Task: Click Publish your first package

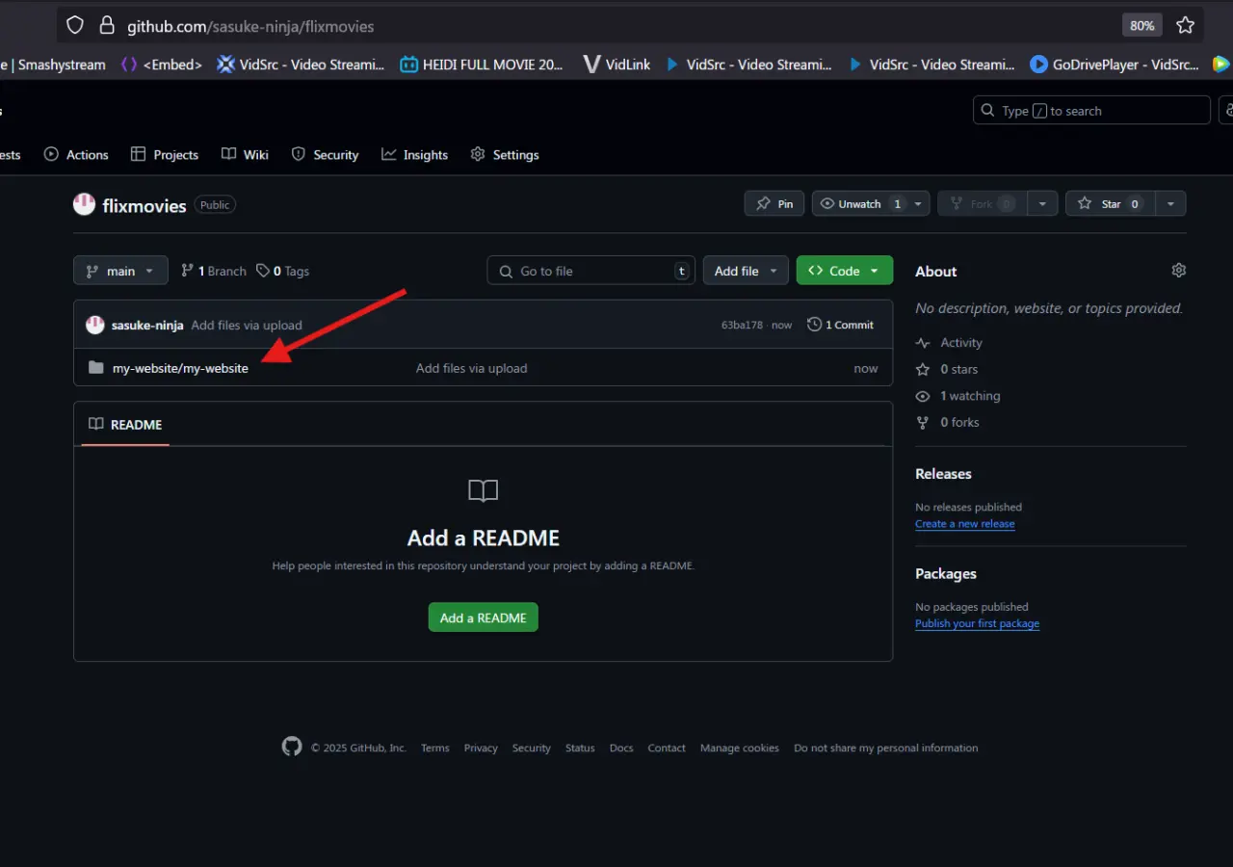Action: (x=977, y=623)
